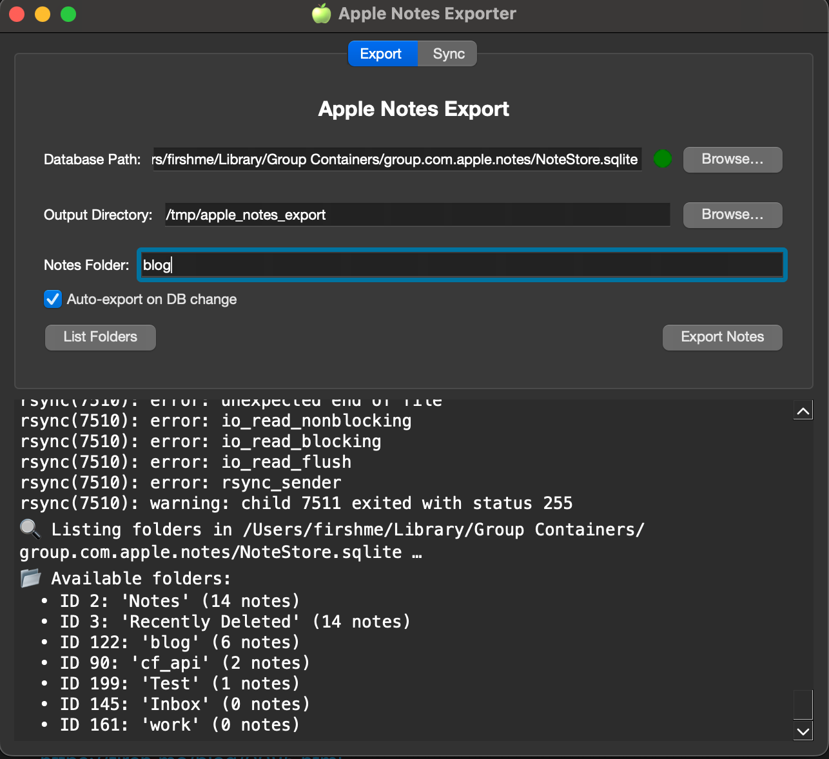
Task: Click the apple icon in title bar
Action: (x=321, y=14)
